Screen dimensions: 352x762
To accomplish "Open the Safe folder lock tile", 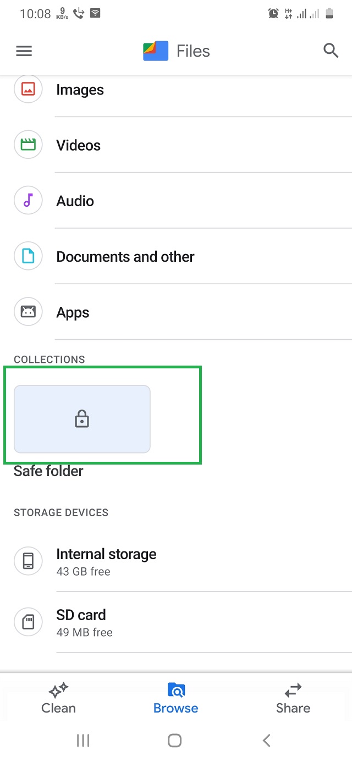I will click(x=82, y=419).
